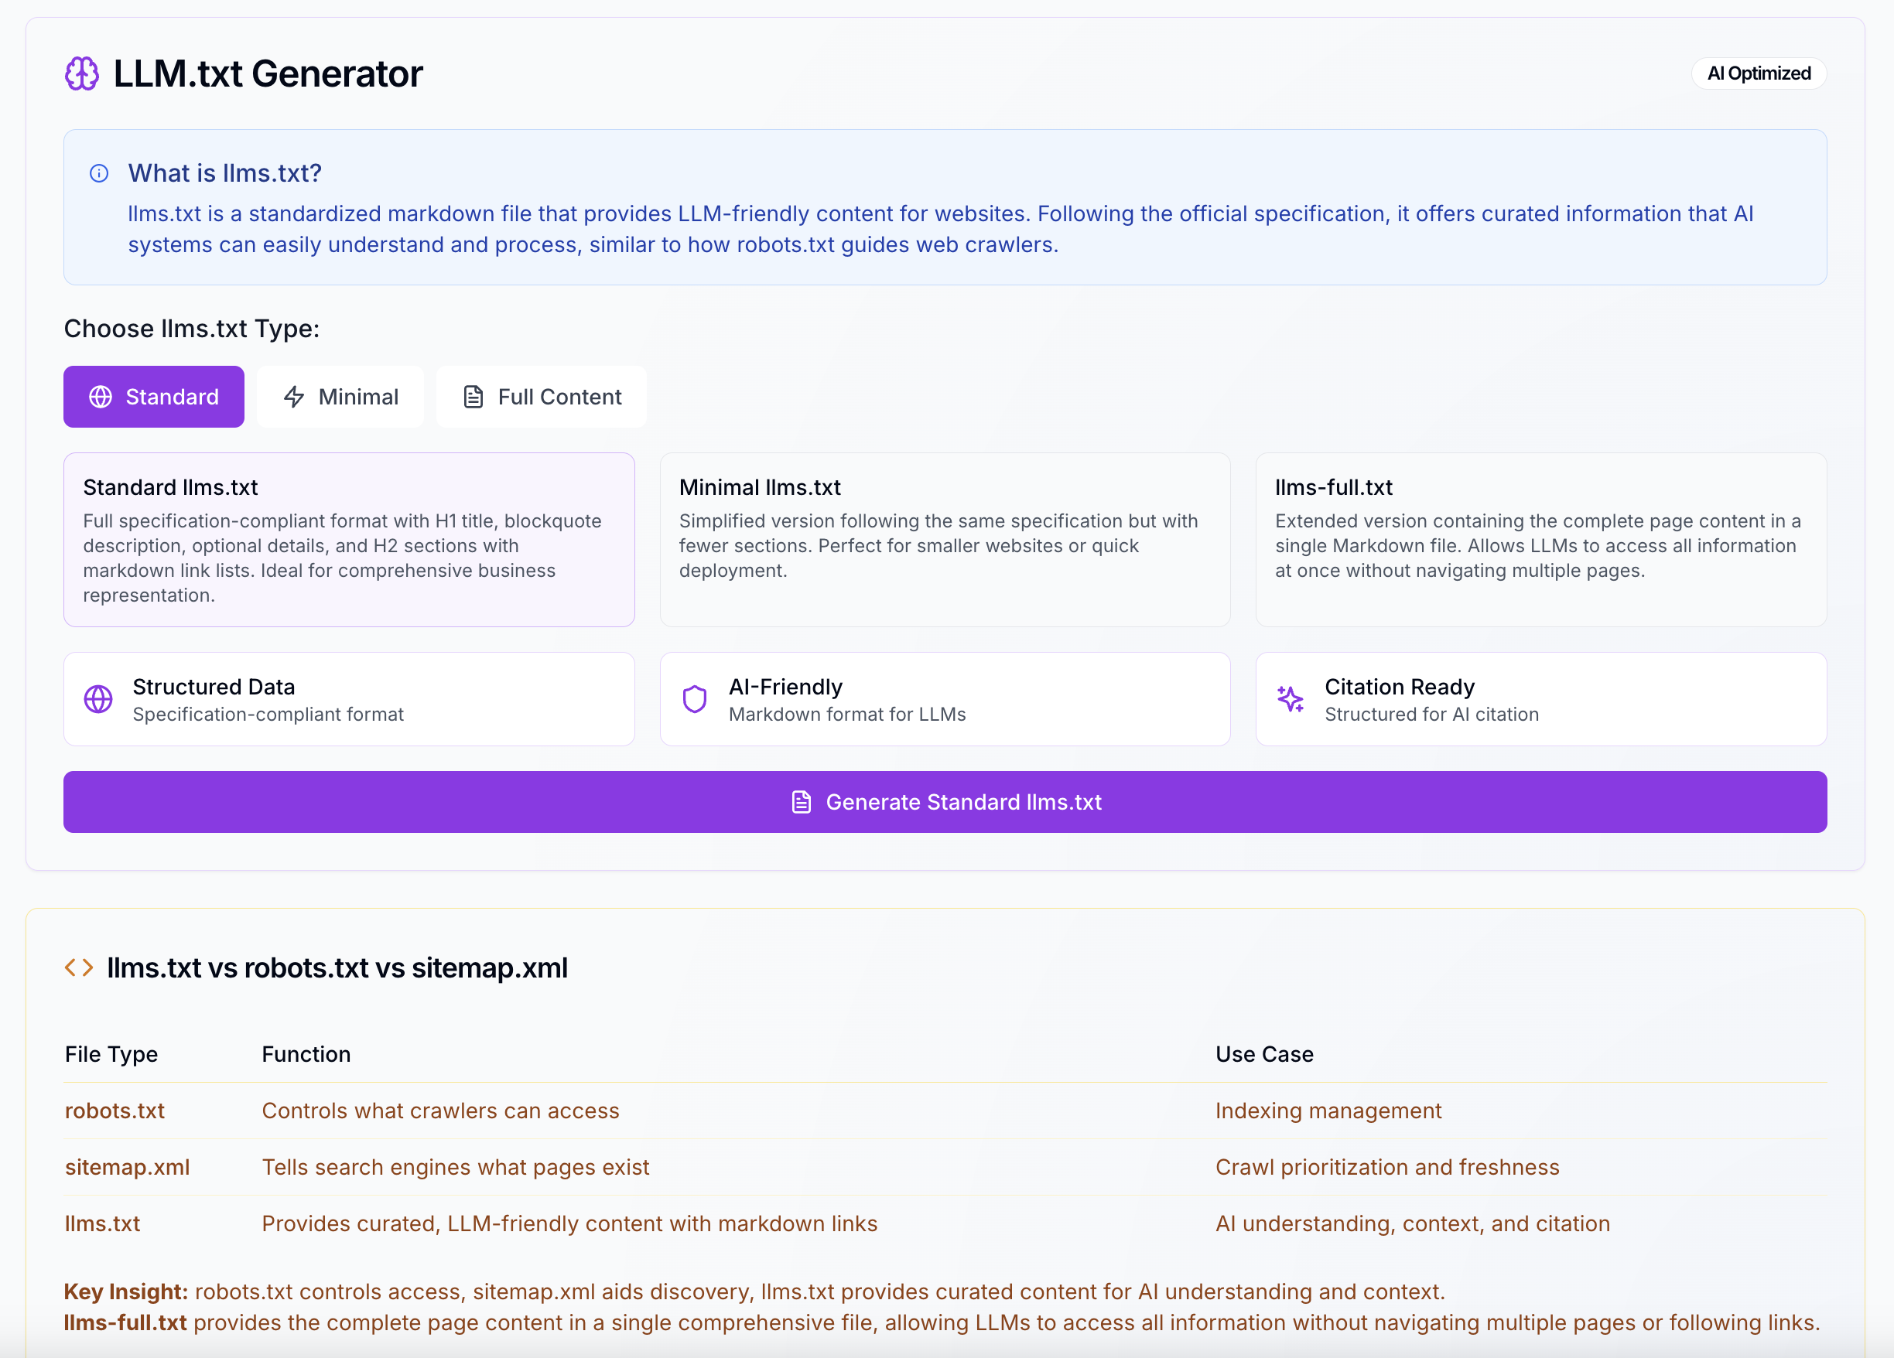Click the file icon inside the Generate button
Viewport: 1894px width, 1358px height.
click(802, 802)
